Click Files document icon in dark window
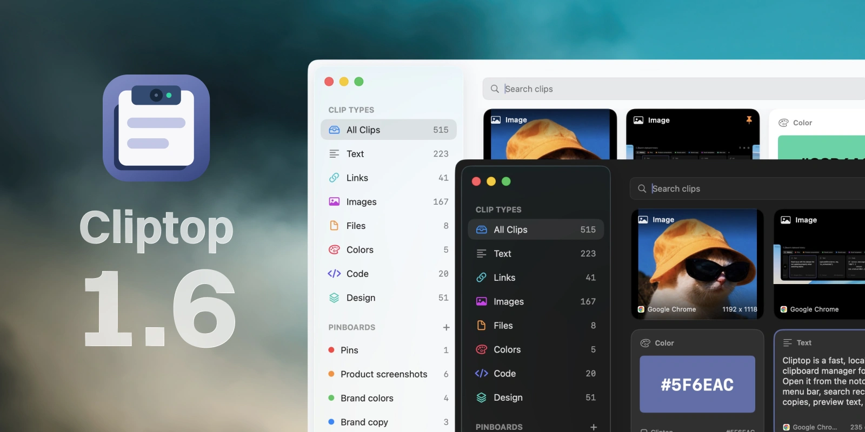 481,326
